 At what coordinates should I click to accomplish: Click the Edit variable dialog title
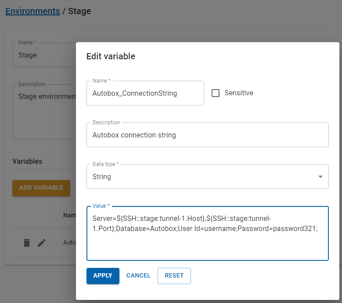(x=111, y=56)
